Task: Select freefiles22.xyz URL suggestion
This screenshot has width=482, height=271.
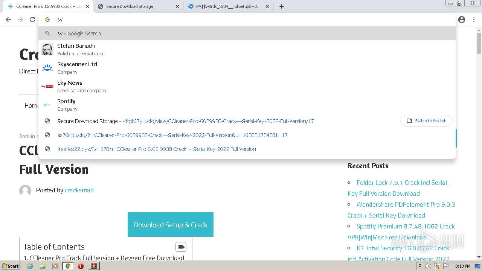Action: [247, 149]
